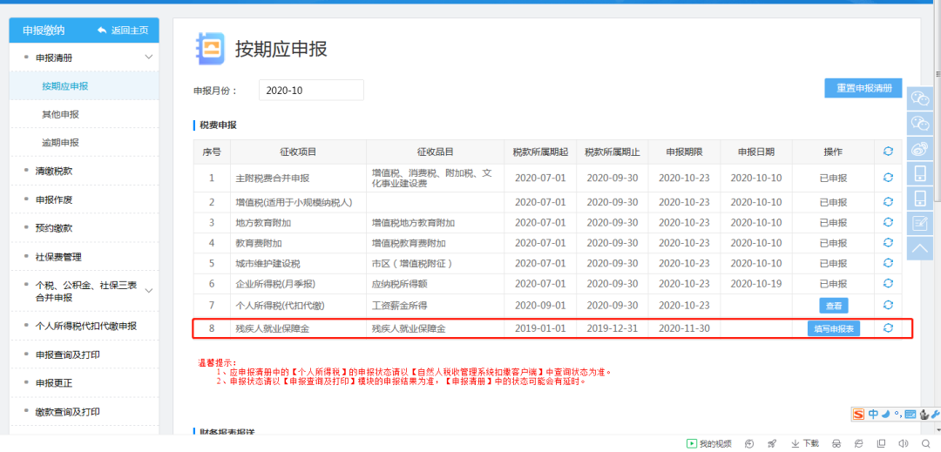Click the feedback edit icon in right sidebar

coord(920,224)
